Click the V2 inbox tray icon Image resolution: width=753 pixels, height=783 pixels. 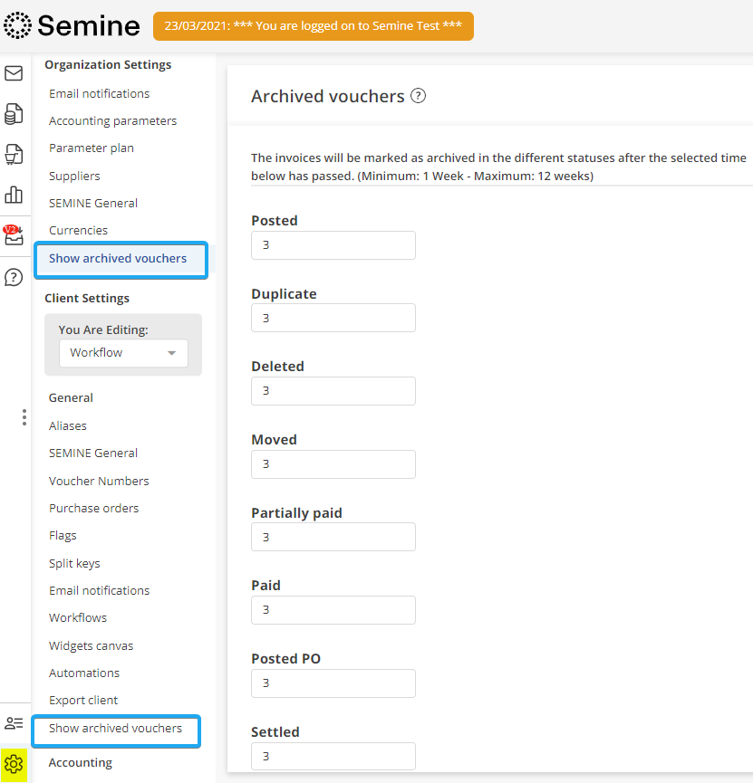[x=14, y=236]
